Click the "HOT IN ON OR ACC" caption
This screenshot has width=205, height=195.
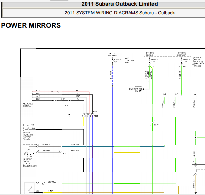coord(149,54)
